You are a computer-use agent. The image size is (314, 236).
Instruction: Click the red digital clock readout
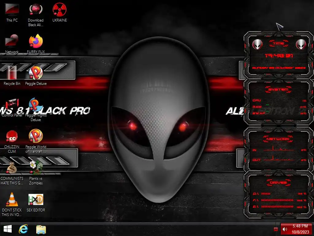(279, 56)
